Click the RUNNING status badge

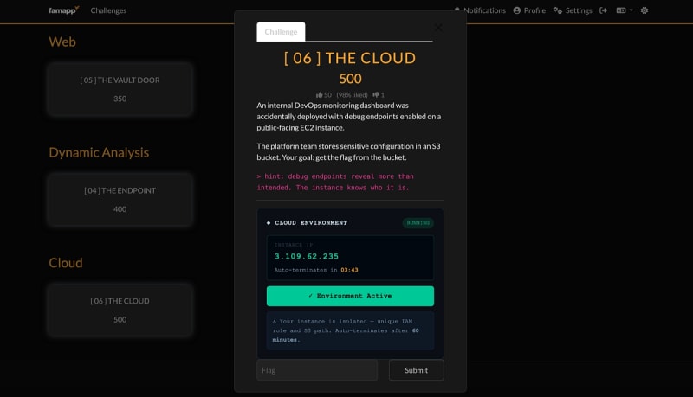click(418, 223)
